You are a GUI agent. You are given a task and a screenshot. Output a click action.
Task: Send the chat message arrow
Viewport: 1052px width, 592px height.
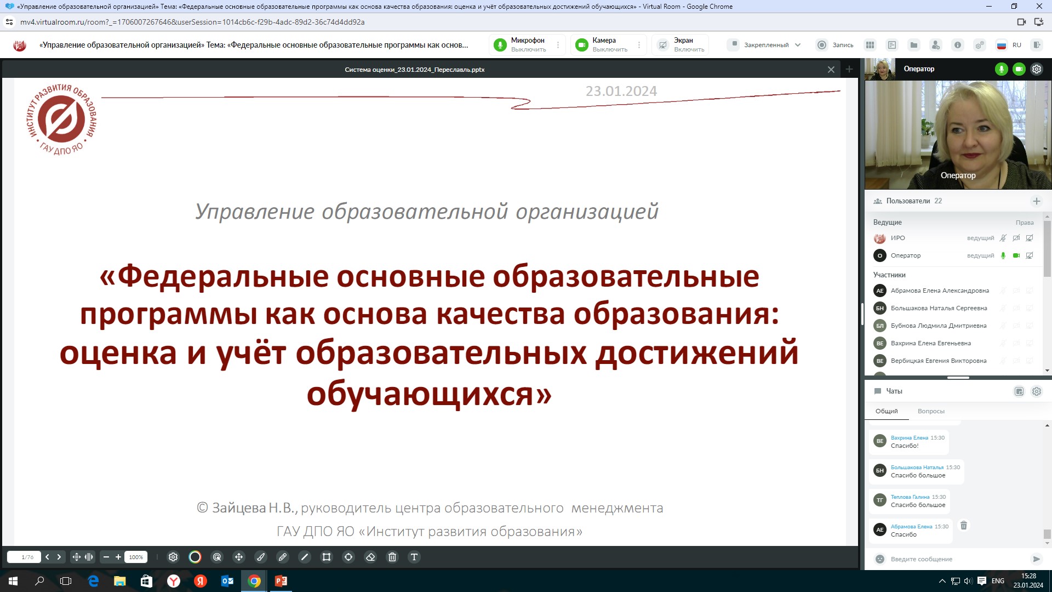[1036, 559]
